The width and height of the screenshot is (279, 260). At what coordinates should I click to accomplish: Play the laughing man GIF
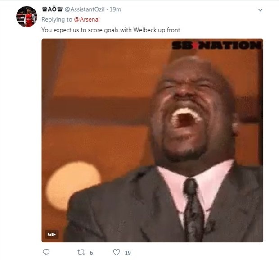152,141
